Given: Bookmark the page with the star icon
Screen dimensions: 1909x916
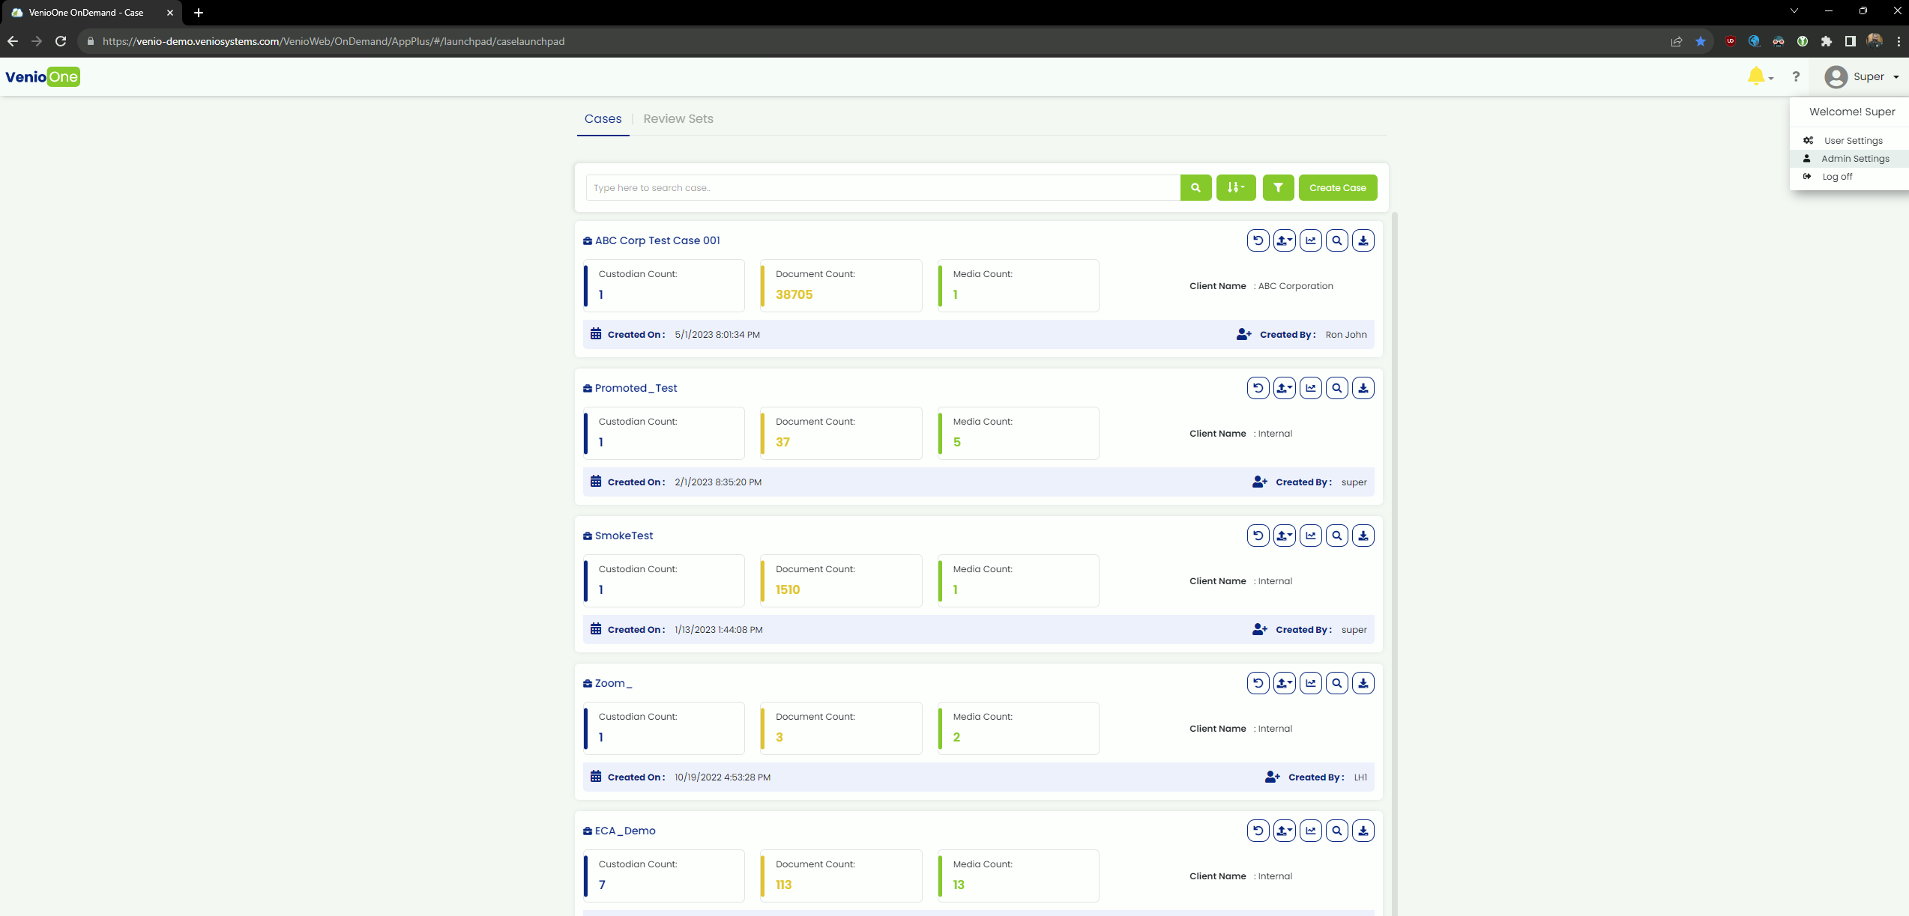Looking at the screenshot, I should [1701, 41].
